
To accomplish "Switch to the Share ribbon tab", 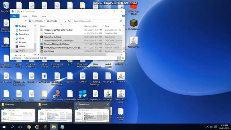I will (x=34, y=16).
